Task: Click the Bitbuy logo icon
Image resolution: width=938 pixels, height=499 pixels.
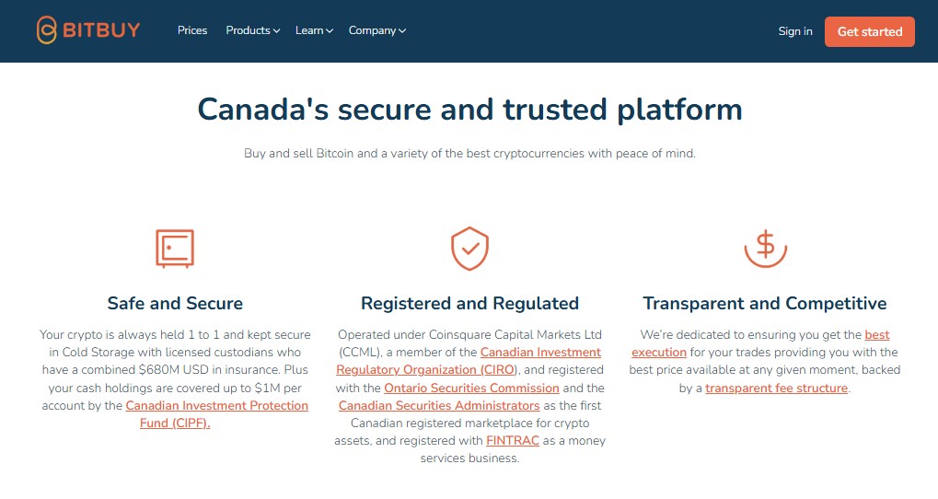Action: tap(47, 30)
